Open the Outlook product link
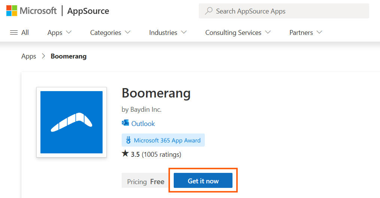Viewport: 380px width, 198px height. pyautogui.click(x=143, y=123)
